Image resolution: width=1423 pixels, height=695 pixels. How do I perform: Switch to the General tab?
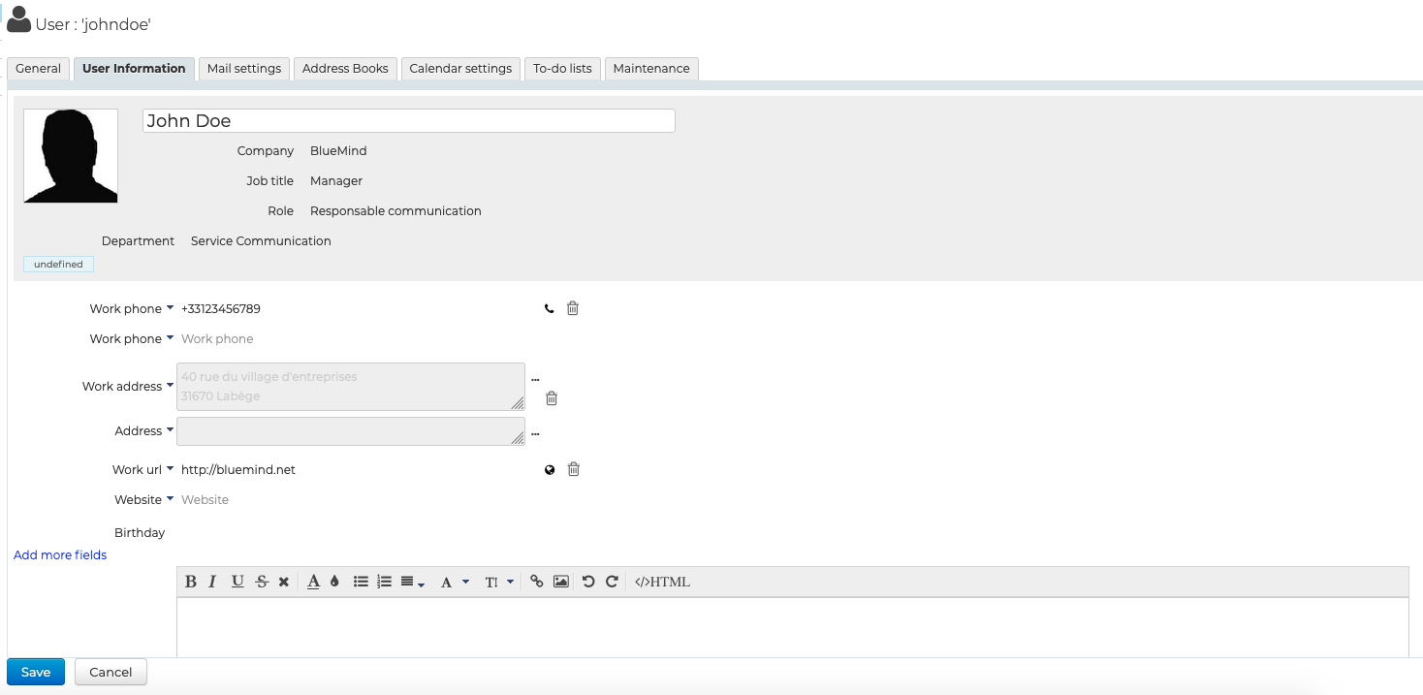[x=39, y=69]
